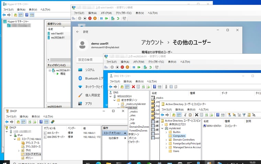The height and width of the screenshot is (164, 261).
Task: Click 設定の検索 search field
Action: tap(90, 60)
